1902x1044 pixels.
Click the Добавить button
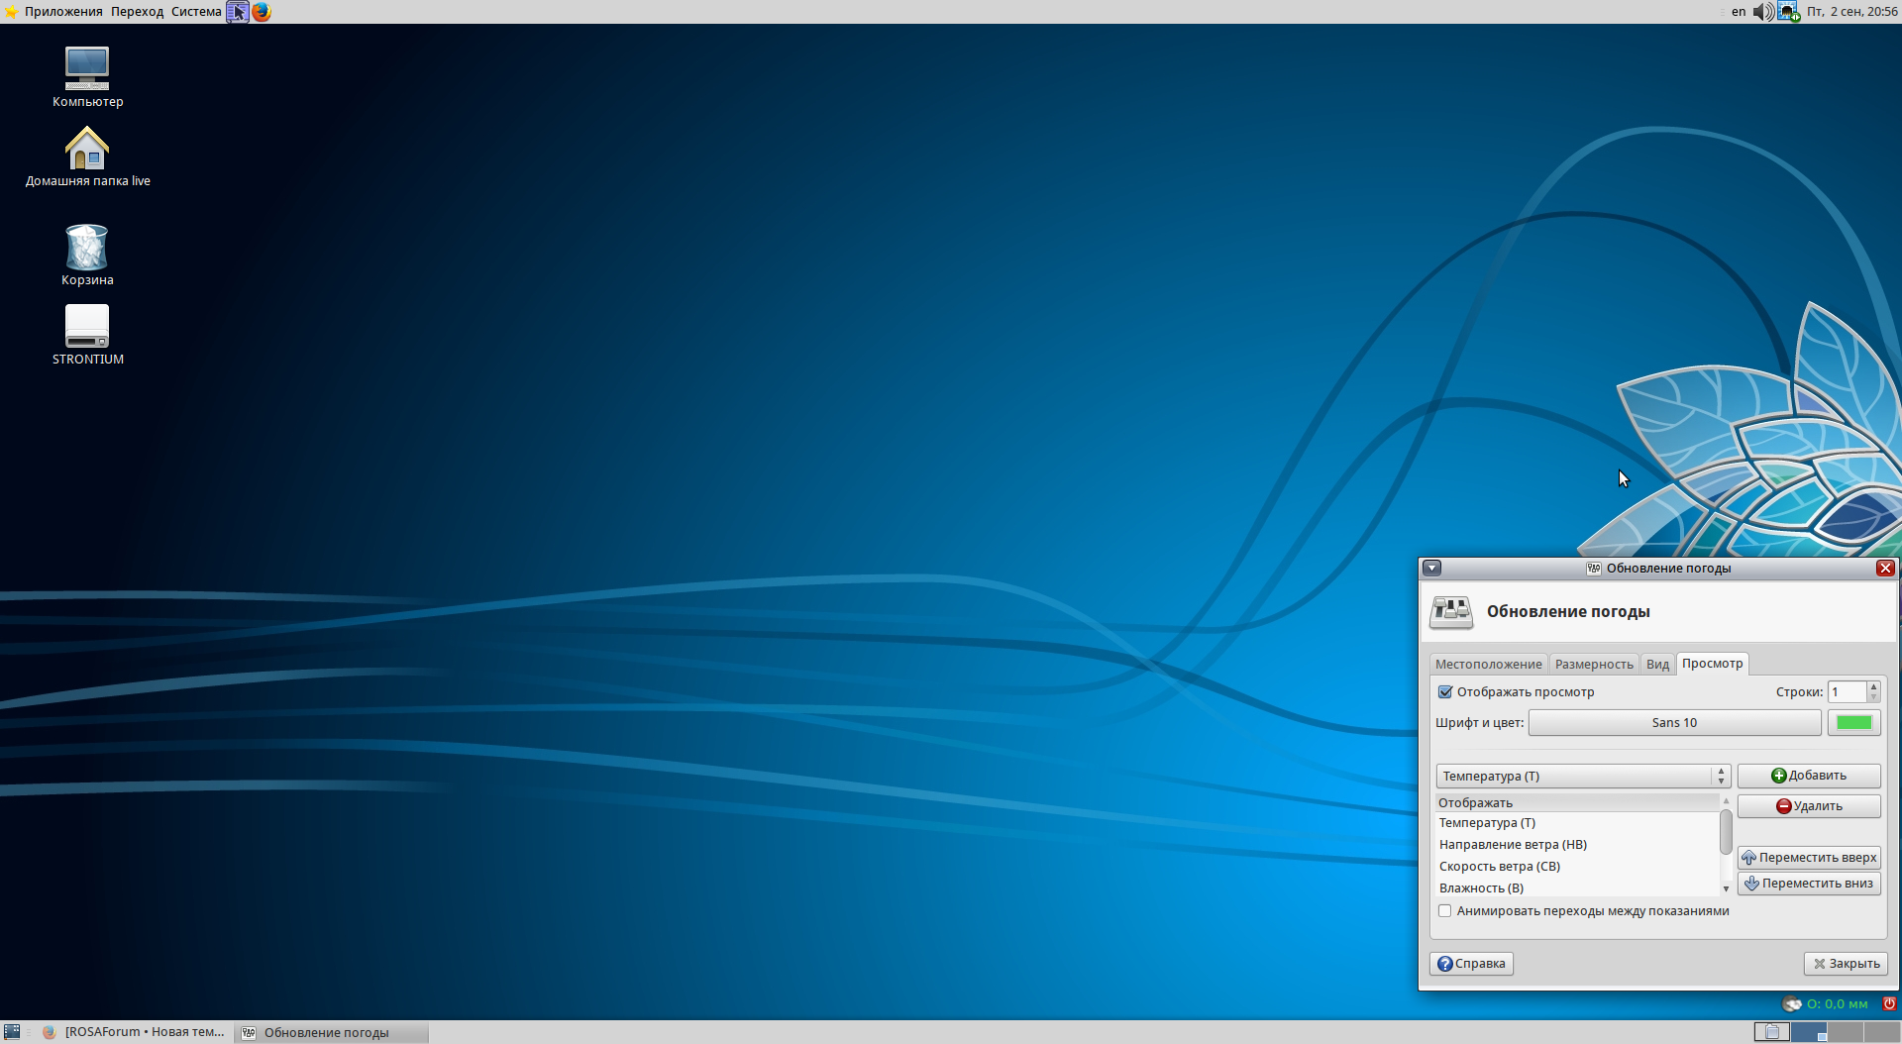pos(1809,776)
